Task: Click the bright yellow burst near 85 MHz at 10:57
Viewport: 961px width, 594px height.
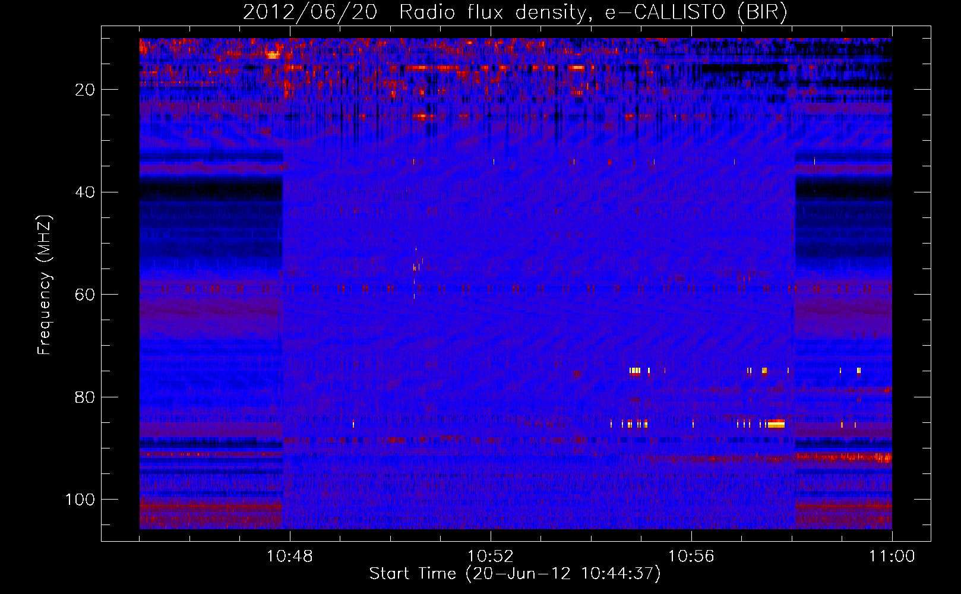Action: (776, 424)
